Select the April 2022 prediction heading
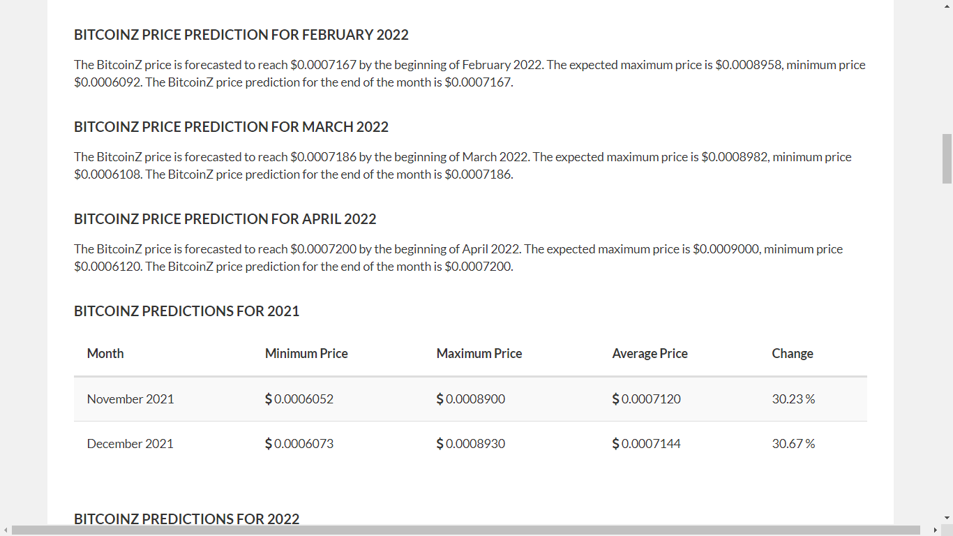 pyautogui.click(x=225, y=219)
